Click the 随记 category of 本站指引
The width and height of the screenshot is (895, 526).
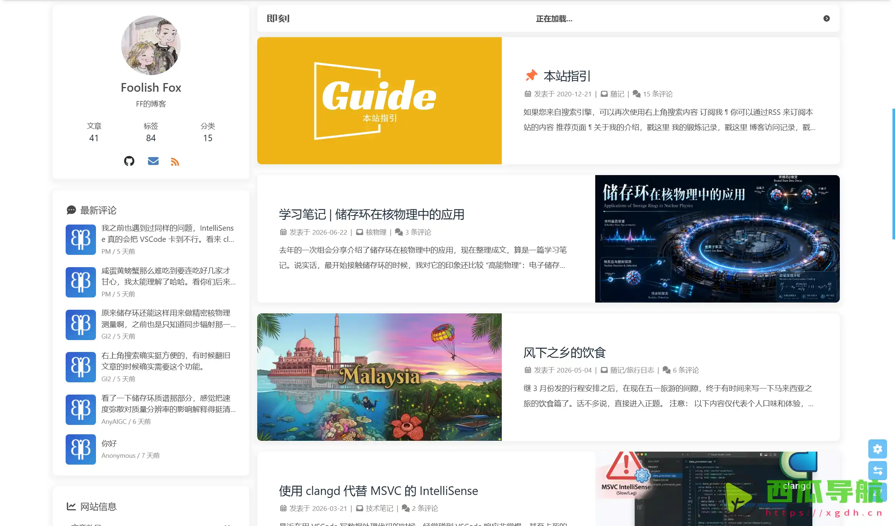coord(617,94)
